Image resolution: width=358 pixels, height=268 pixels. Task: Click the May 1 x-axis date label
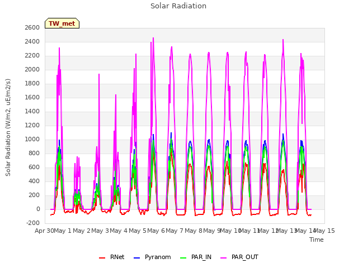point(63,231)
